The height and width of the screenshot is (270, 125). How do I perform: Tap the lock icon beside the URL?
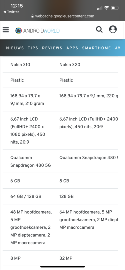[x=32, y=16]
